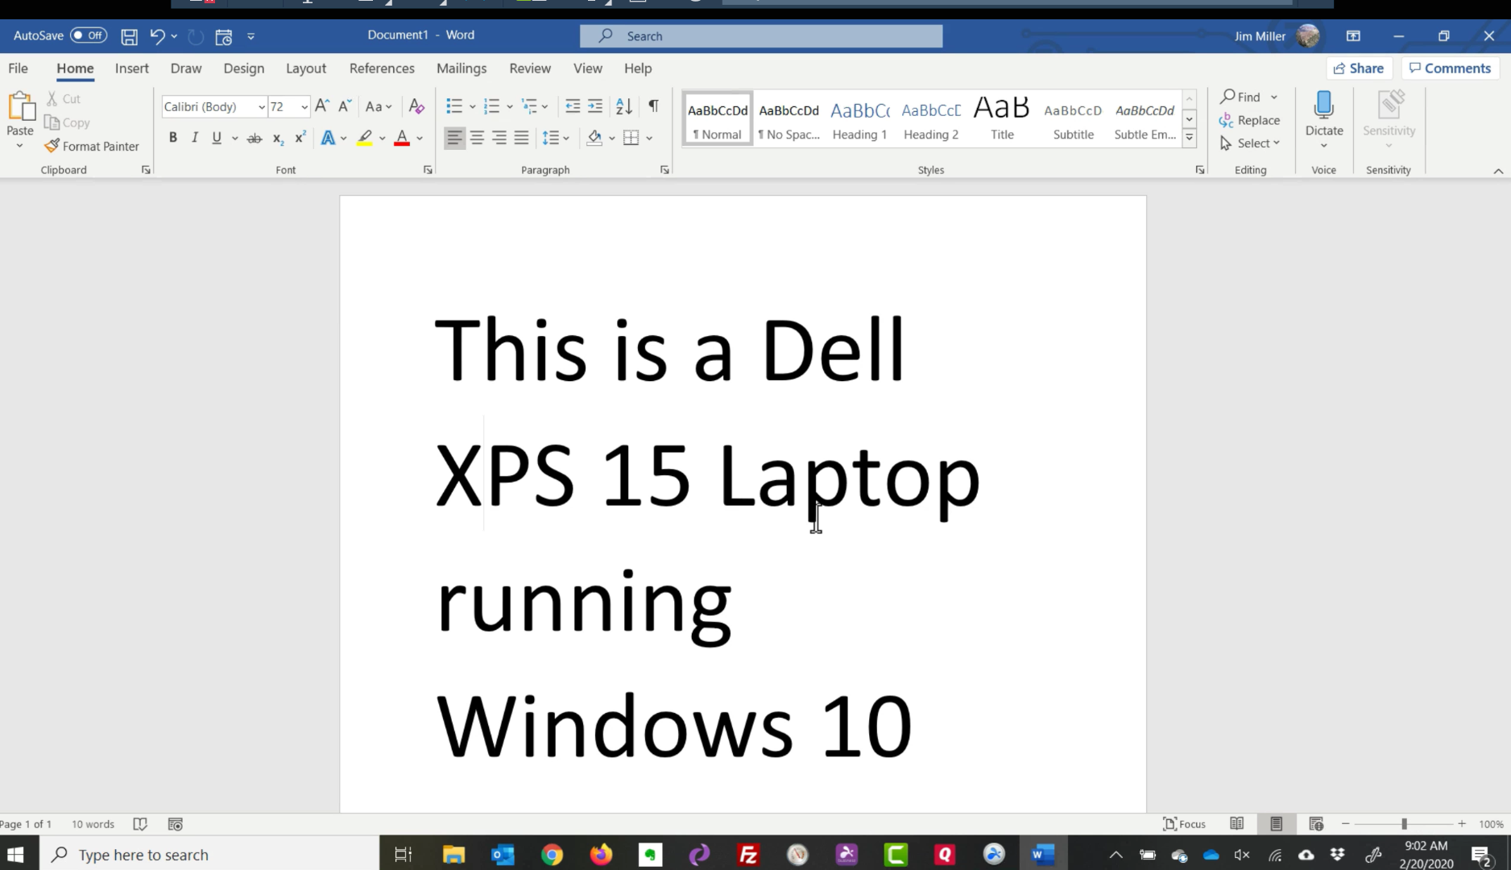The image size is (1511, 870).
Task: Toggle the AutoSave switch
Action: coord(88,35)
